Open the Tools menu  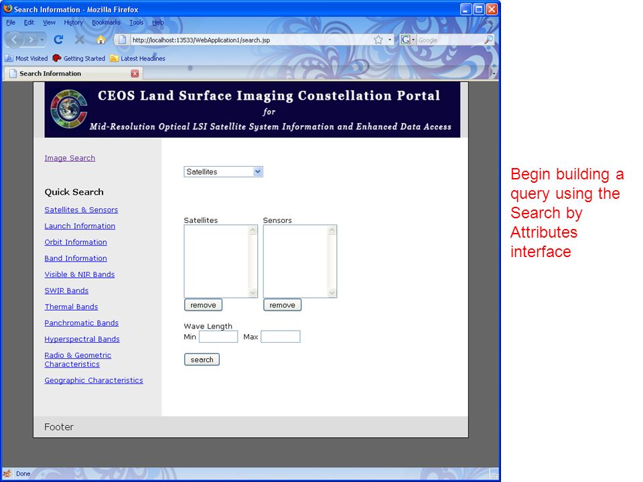[x=137, y=23]
